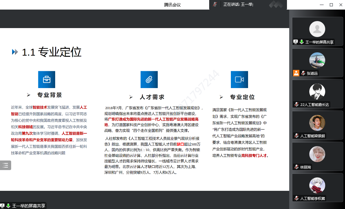
Task: Click the 正在讲话: 王一举 speaker label
Action: (238, 4)
